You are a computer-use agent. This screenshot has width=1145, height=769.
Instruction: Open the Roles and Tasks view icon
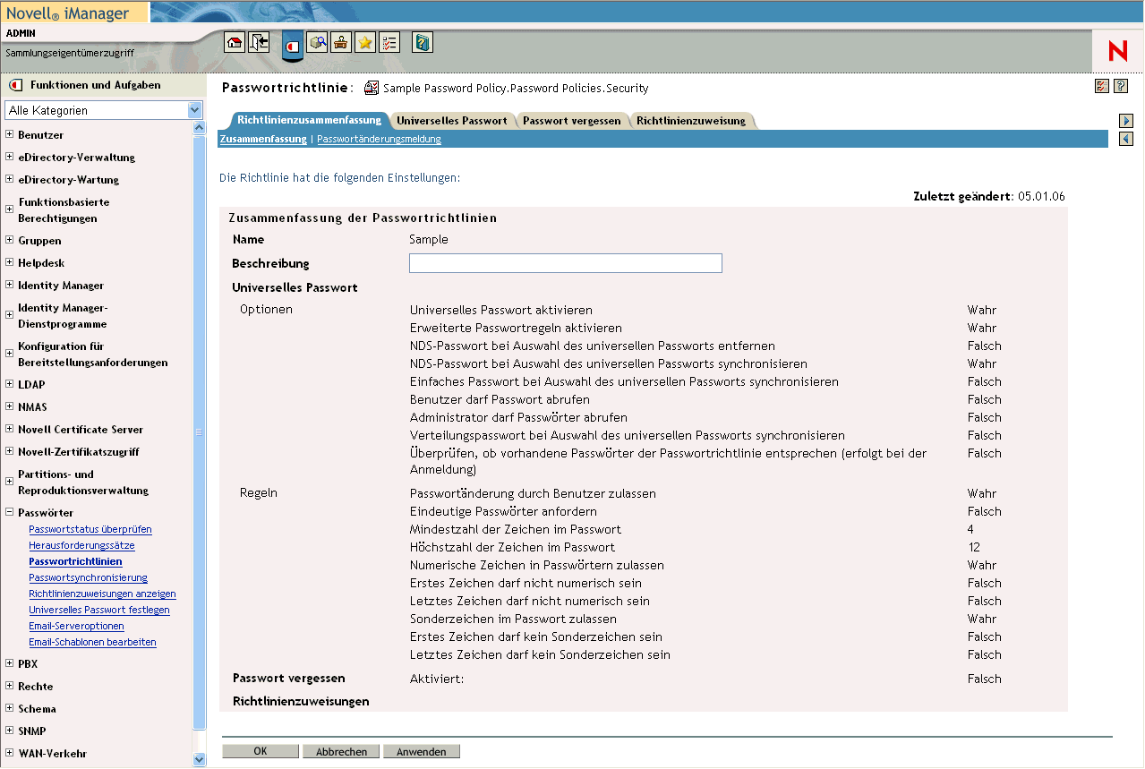pyautogui.click(x=293, y=45)
